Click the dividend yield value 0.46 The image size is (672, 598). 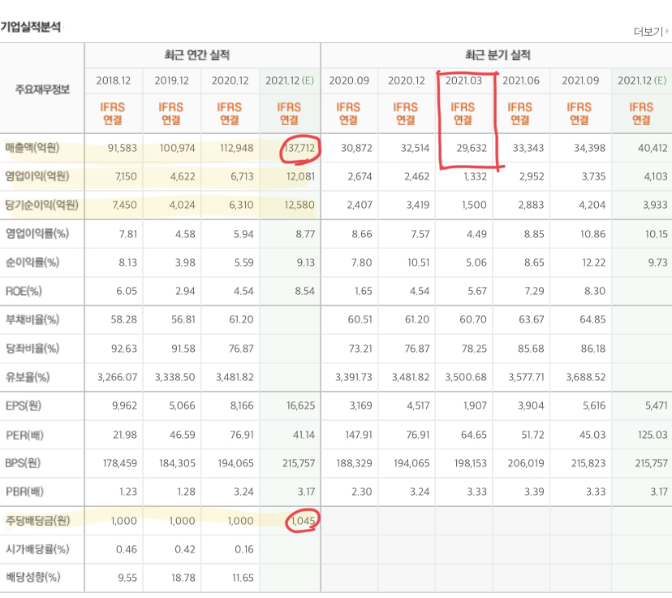point(127,549)
